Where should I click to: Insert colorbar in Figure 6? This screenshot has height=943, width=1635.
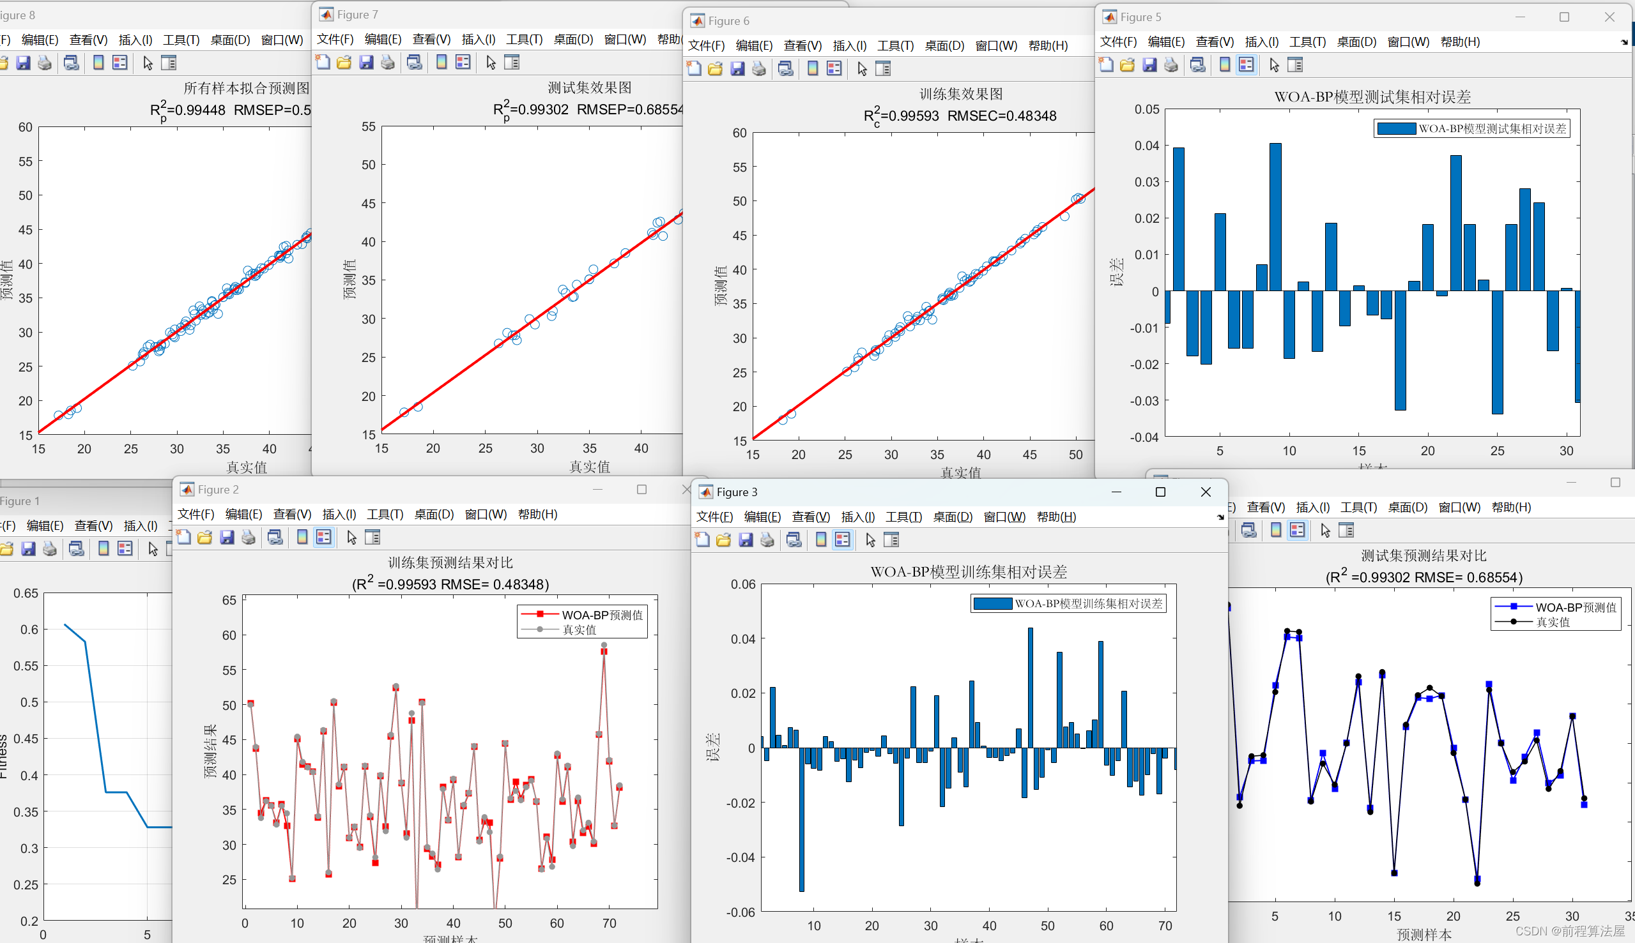(x=813, y=69)
